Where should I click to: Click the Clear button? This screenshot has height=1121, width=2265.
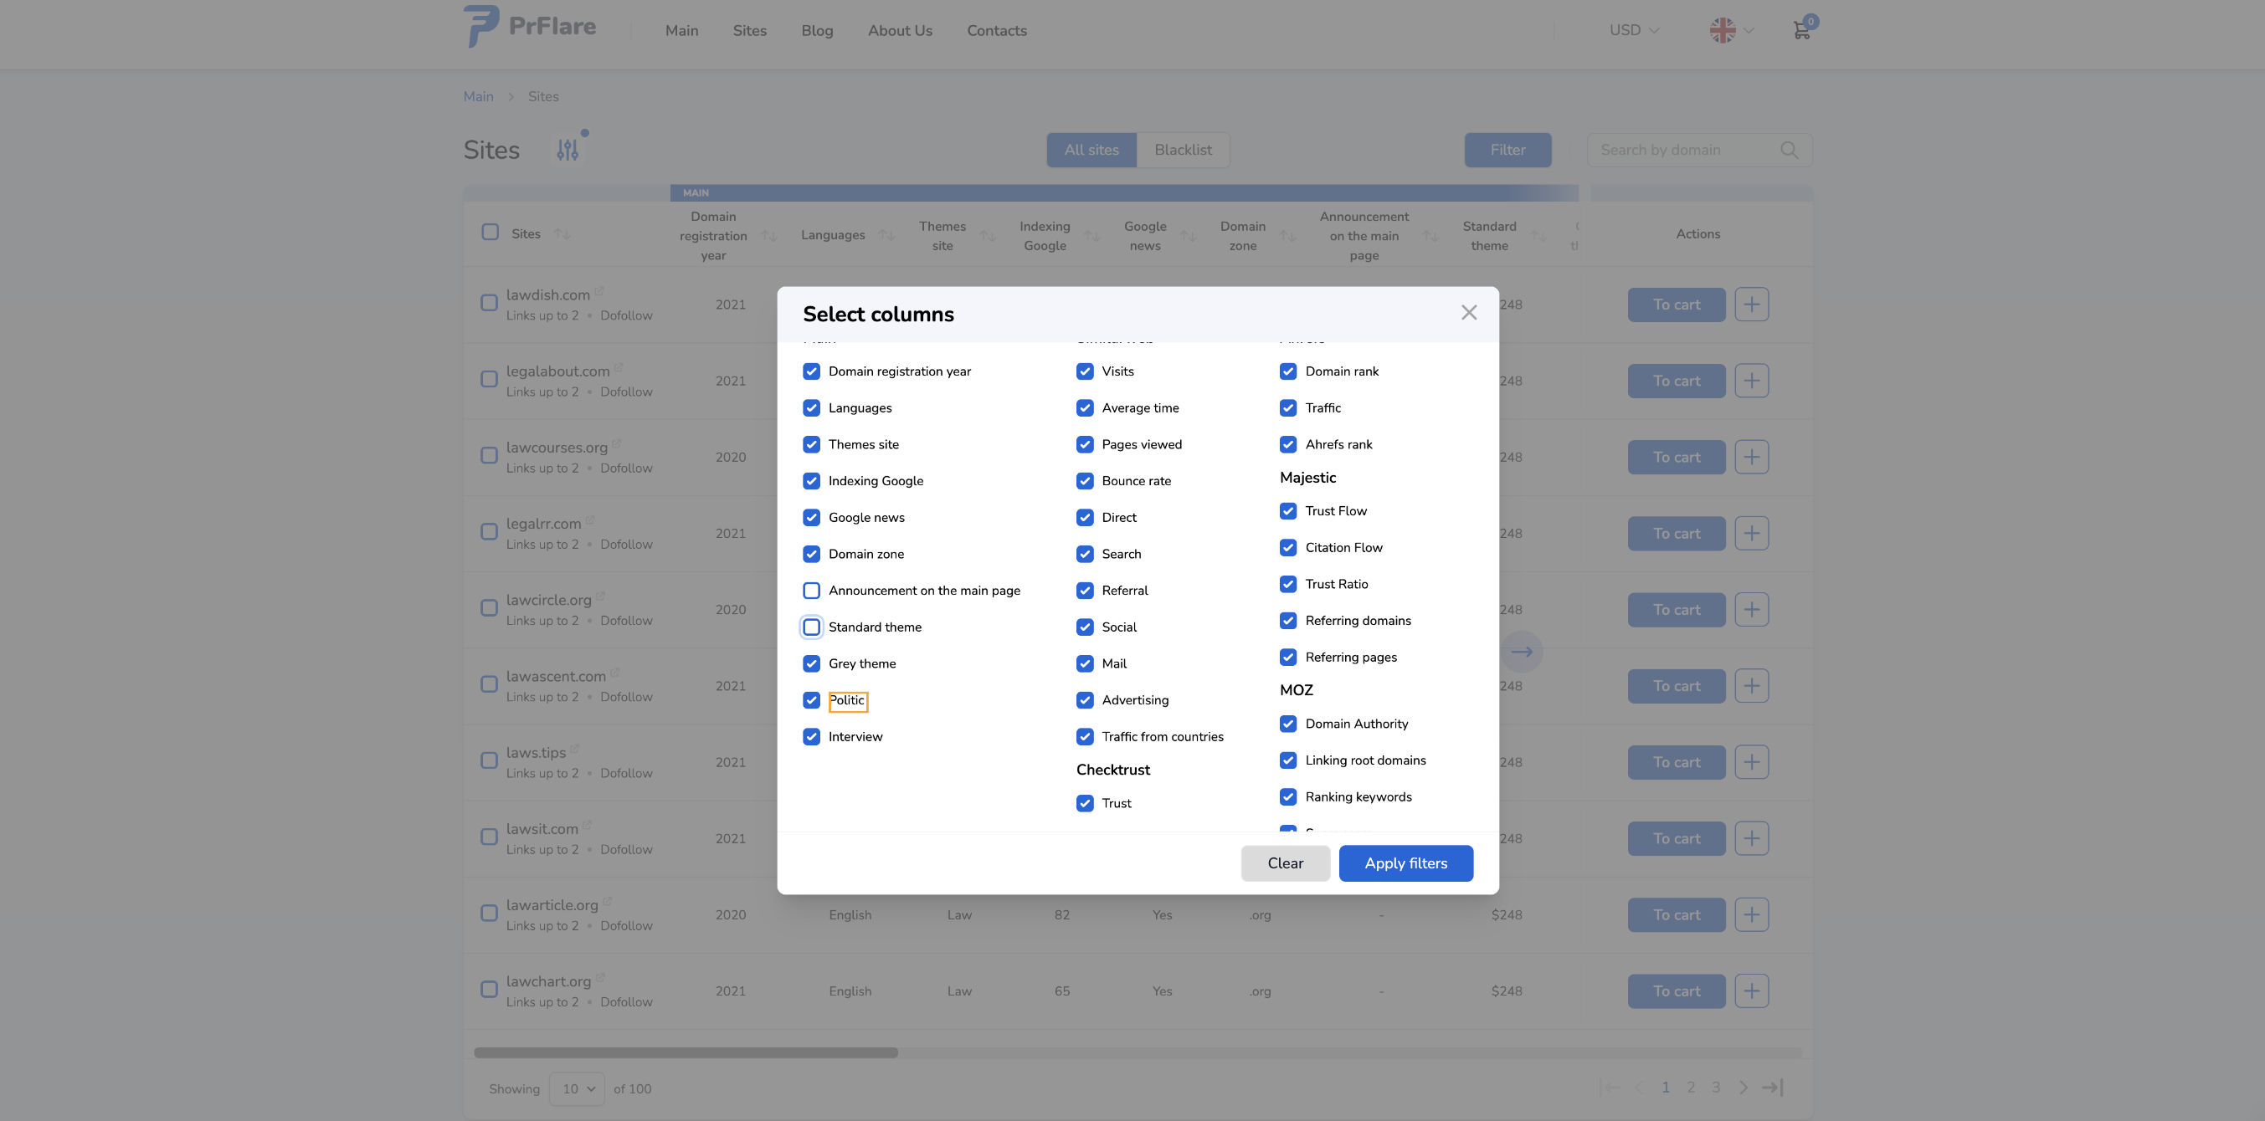[x=1285, y=863]
